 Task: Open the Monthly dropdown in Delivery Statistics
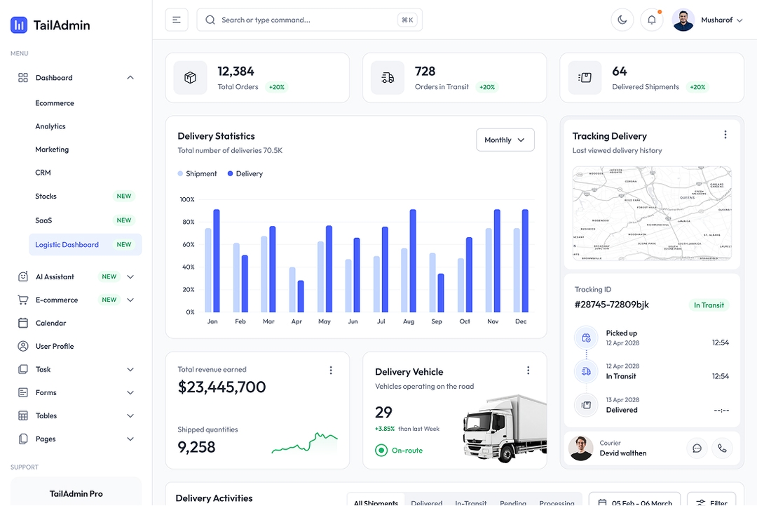[x=505, y=140]
